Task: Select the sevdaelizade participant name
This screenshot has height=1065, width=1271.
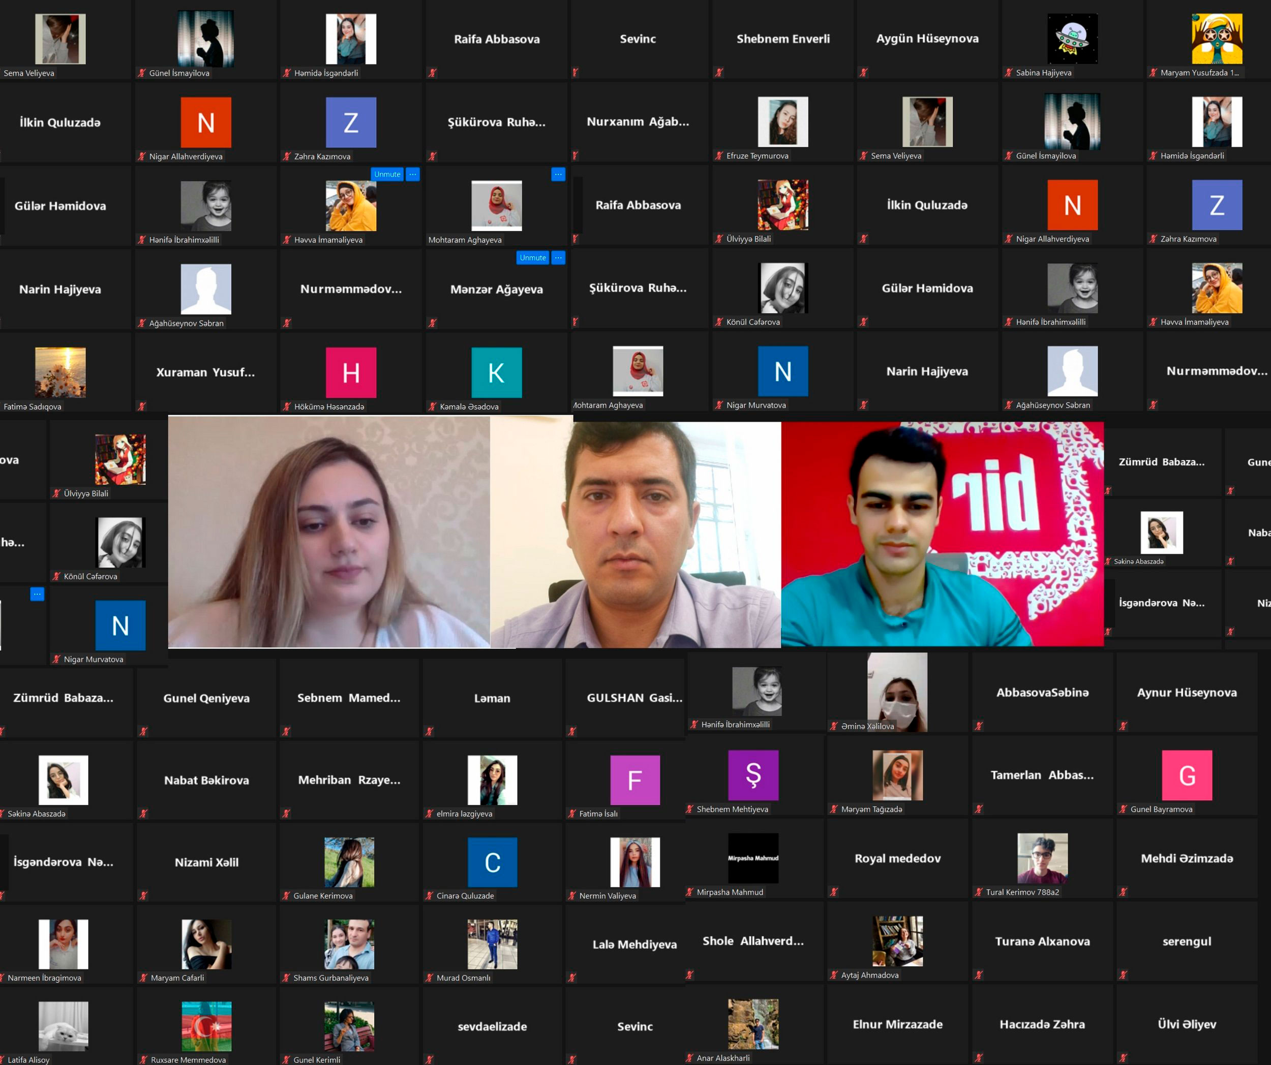Action: [x=492, y=1026]
